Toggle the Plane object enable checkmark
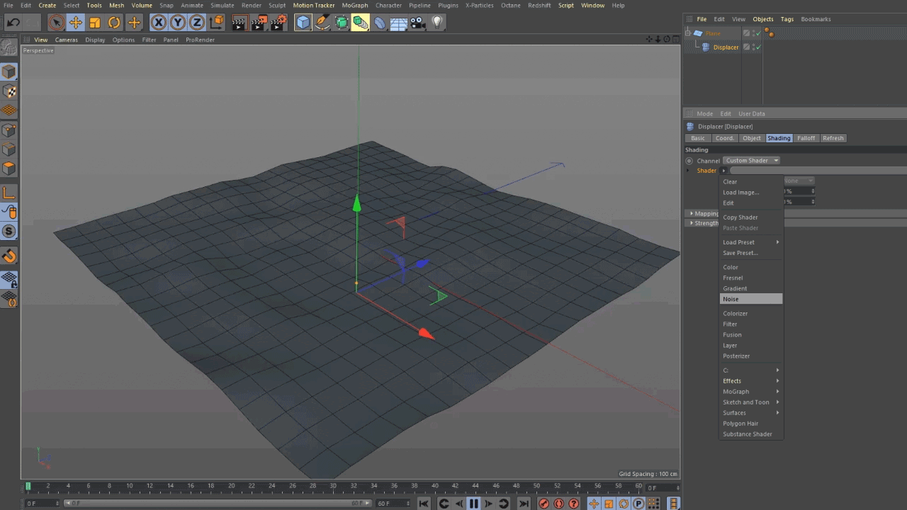This screenshot has height=510, width=907. point(758,33)
